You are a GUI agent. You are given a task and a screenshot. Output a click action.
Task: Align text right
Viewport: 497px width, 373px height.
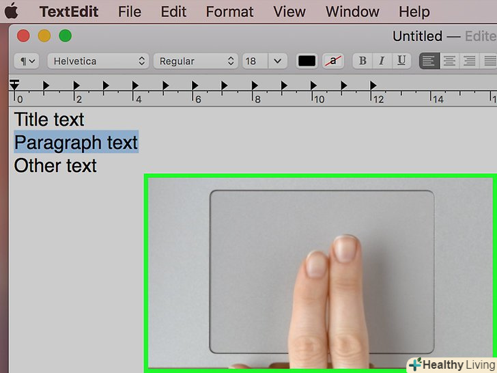(x=470, y=61)
